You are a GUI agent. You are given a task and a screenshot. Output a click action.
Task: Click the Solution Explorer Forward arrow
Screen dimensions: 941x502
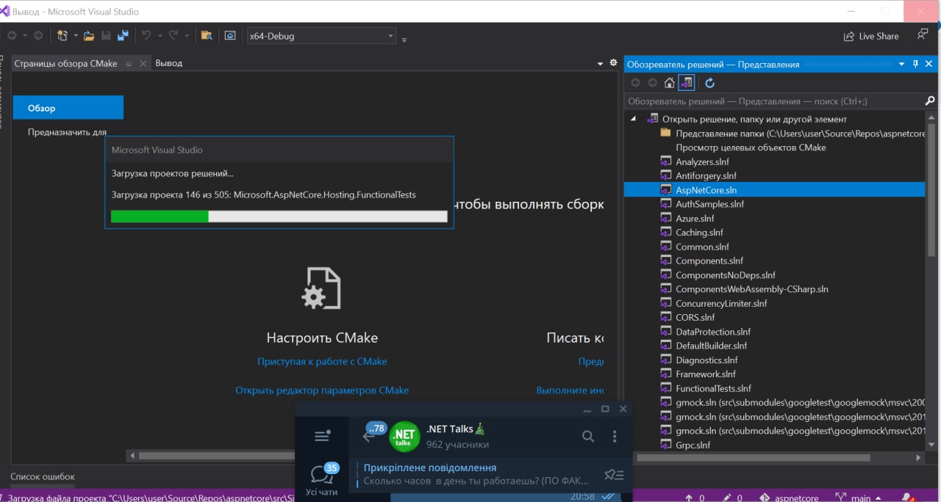[652, 83]
